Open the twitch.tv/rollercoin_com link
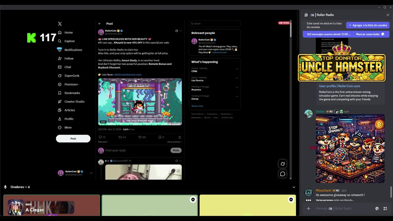 [127, 75]
